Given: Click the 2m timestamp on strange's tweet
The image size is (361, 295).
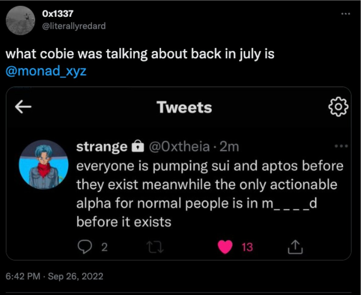Looking at the screenshot, I should tap(229, 147).
